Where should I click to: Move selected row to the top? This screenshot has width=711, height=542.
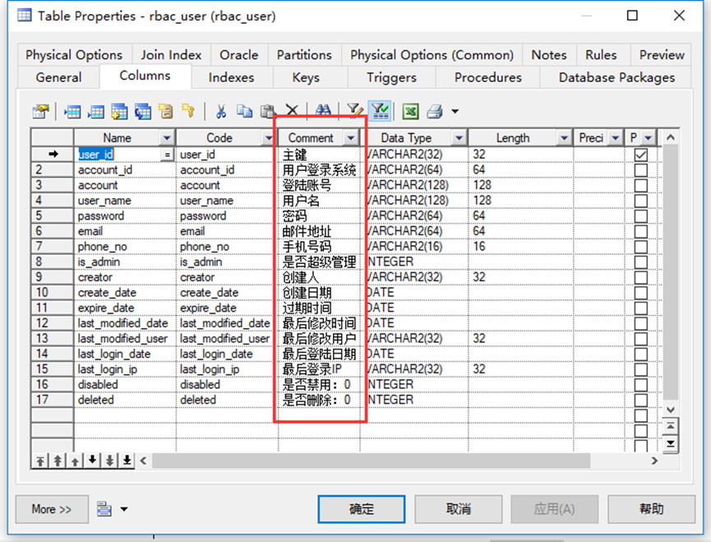pyautogui.click(x=40, y=461)
